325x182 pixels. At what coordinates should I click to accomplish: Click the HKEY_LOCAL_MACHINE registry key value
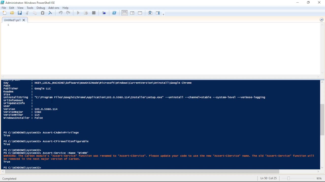[113, 83]
